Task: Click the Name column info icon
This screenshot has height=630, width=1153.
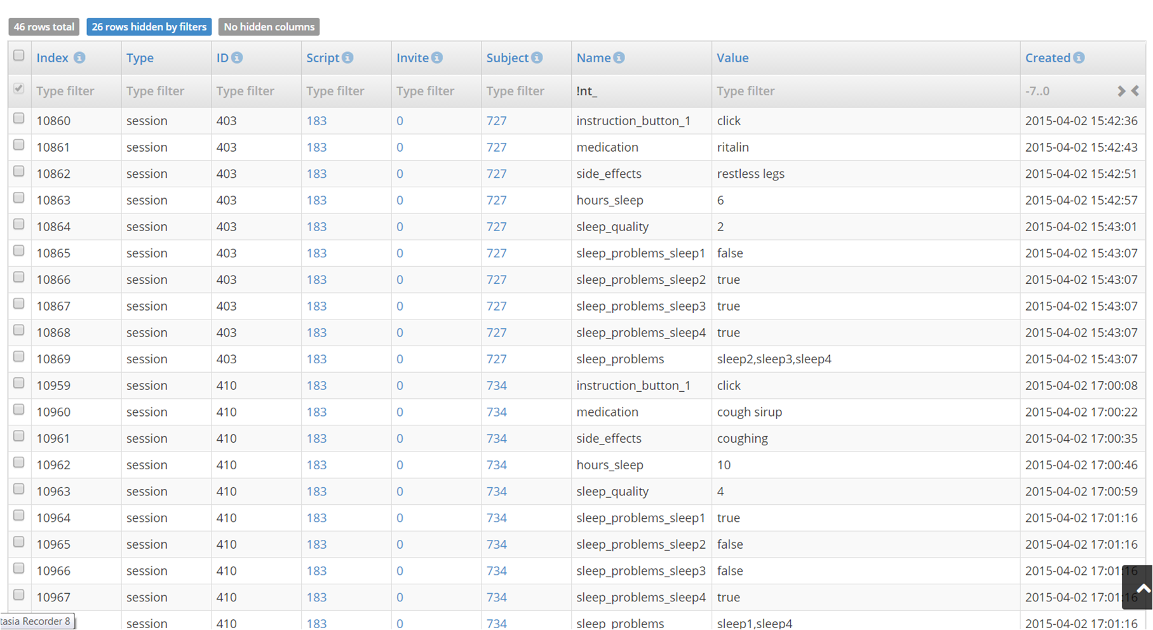Action: coord(619,58)
